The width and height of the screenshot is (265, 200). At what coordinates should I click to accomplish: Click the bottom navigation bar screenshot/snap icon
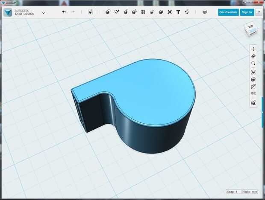[253, 102]
